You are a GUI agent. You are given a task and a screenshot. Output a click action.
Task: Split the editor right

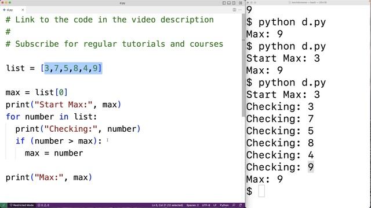tap(234, 10)
